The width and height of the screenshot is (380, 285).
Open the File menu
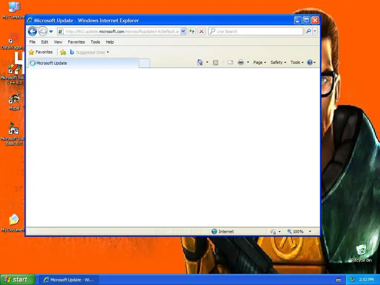tap(32, 42)
